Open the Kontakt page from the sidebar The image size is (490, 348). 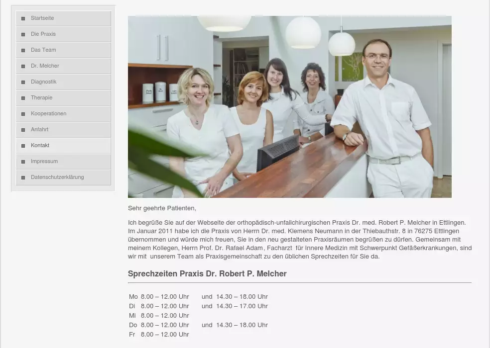(40, 145)
